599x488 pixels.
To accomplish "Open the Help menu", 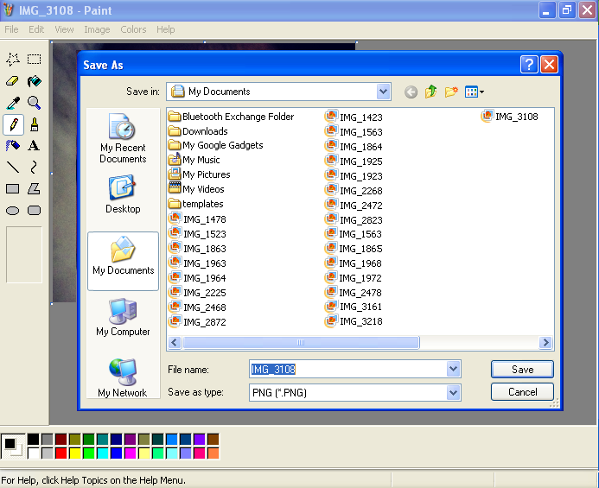I will pos(165,29).
